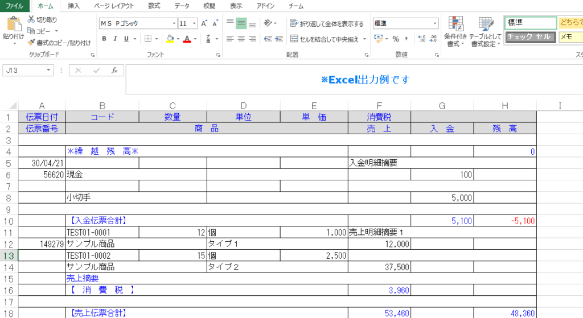Click cell containing 【売上伝票合計】

207,313
